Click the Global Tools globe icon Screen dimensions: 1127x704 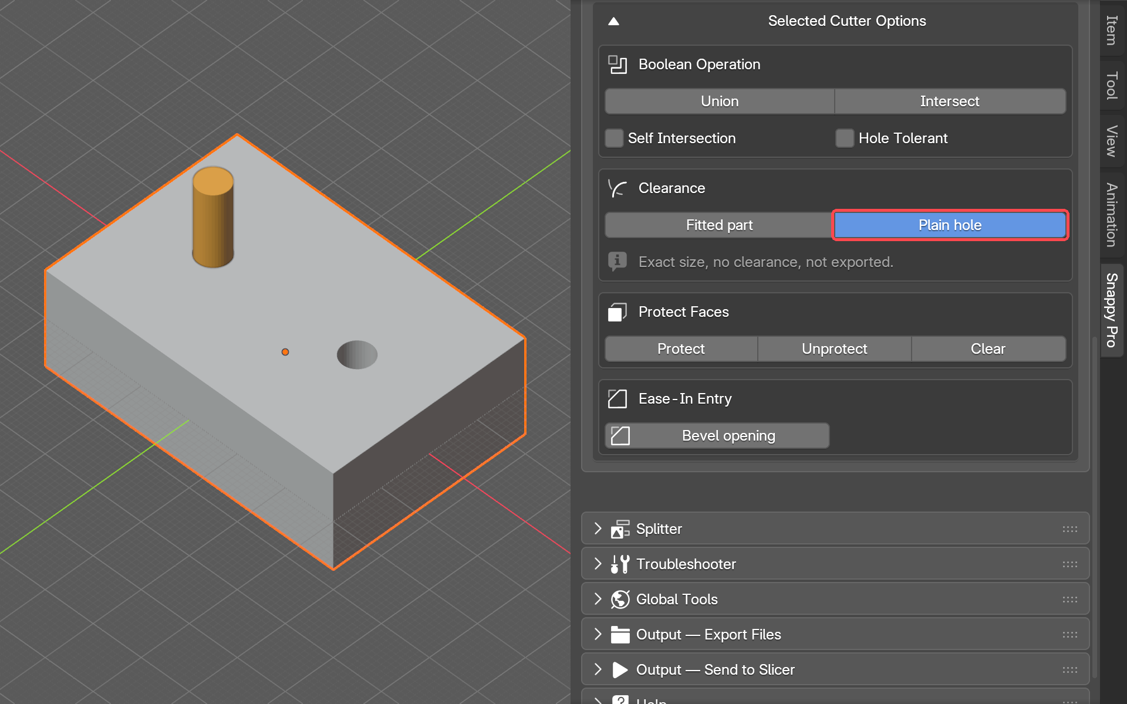[620, 600]
